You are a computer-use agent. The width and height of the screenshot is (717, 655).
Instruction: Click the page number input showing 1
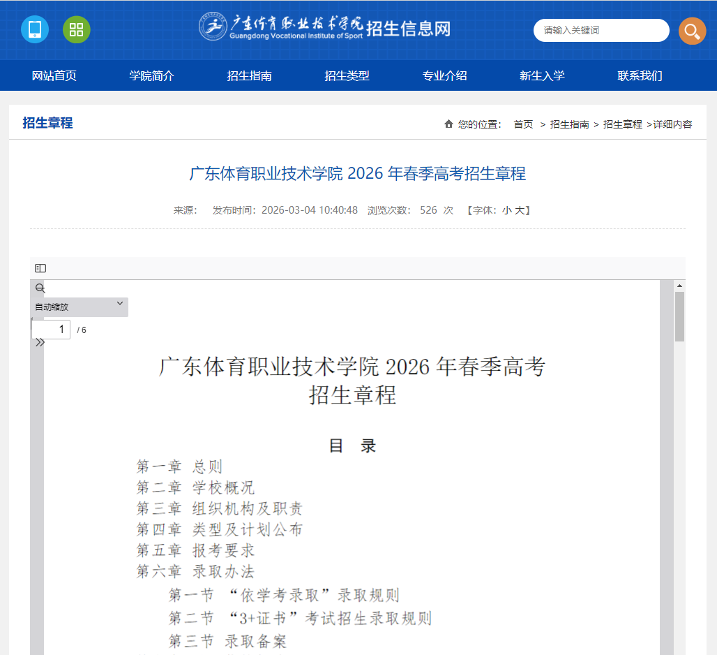click(x=52, y=329)
